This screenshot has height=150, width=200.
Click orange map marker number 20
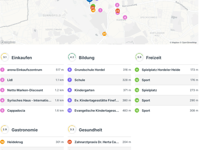click(x=104, y=34)
